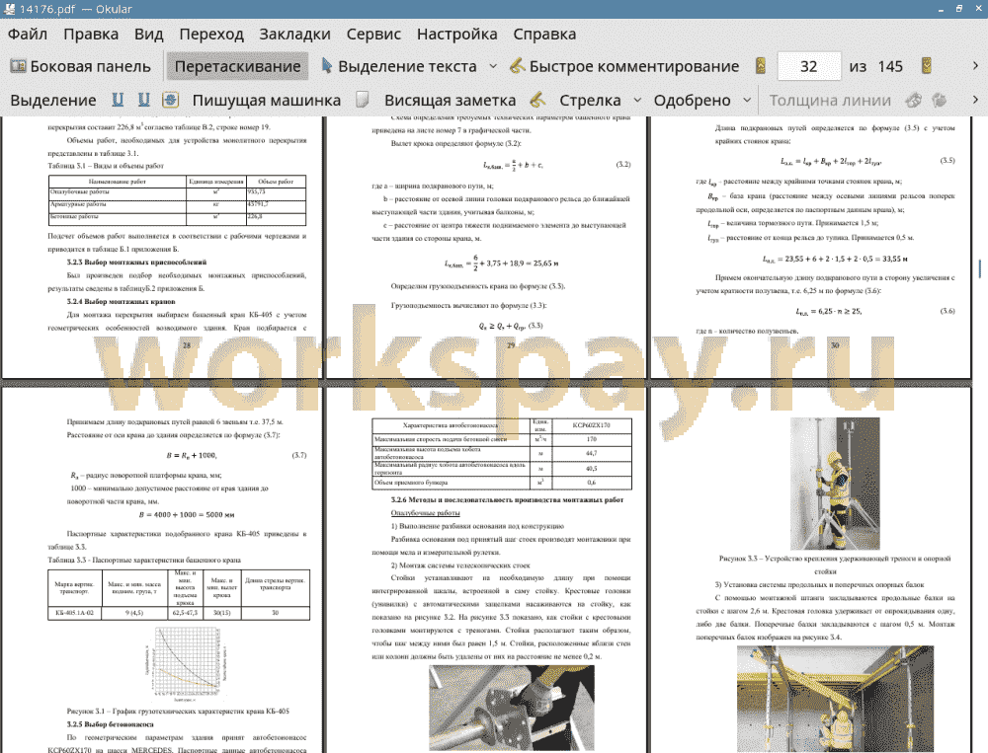
Task: Click the page number field showing 32
Action: (x=809, y=66)
